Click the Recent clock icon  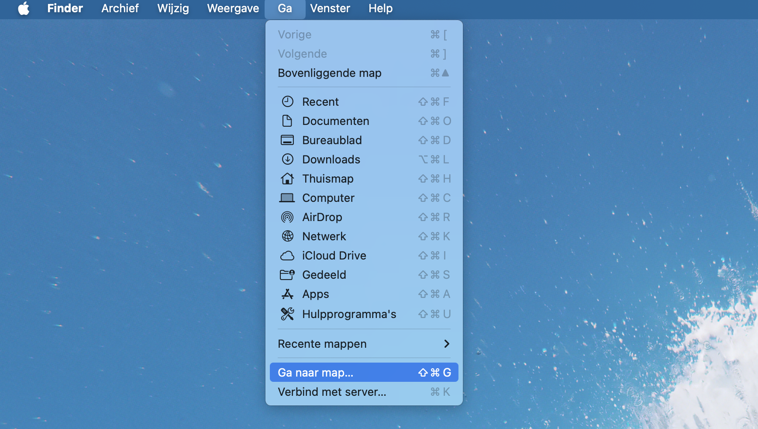point(287,102)
